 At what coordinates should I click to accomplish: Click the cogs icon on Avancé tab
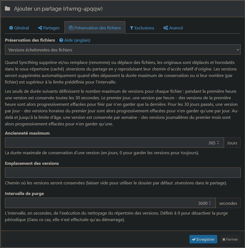coord(166,28)
